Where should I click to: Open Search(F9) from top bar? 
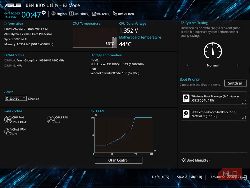tap(79, 14)
